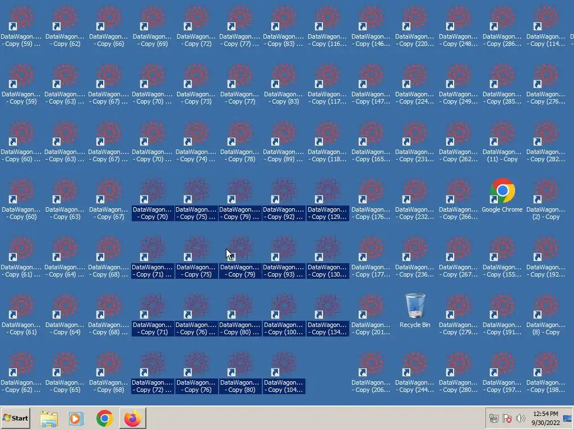Select DataWagon shortcut Copy (118…)

point(327,142)
